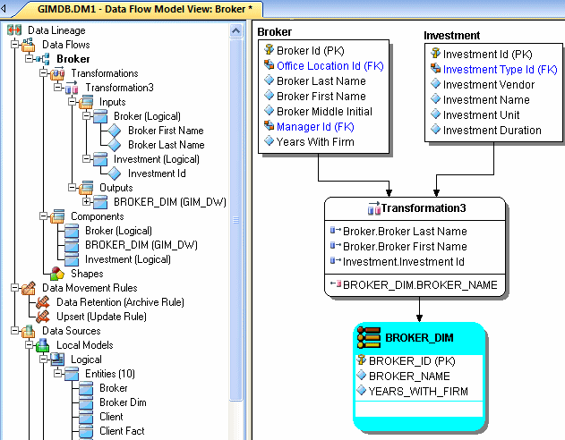The height and width of the screenshot is (440, 565).
Task: Select Broker (Logical) under Components
Action: [x=118, y=231]
